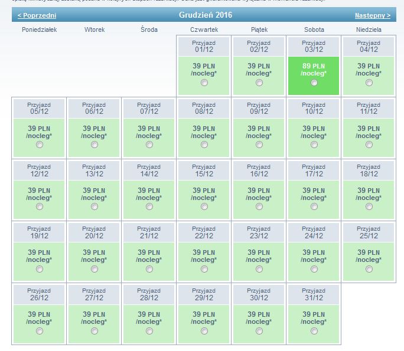Select arrival radio button for 18/12
Viewport: 404px width, 351px height.
click(x=369, y=206)
